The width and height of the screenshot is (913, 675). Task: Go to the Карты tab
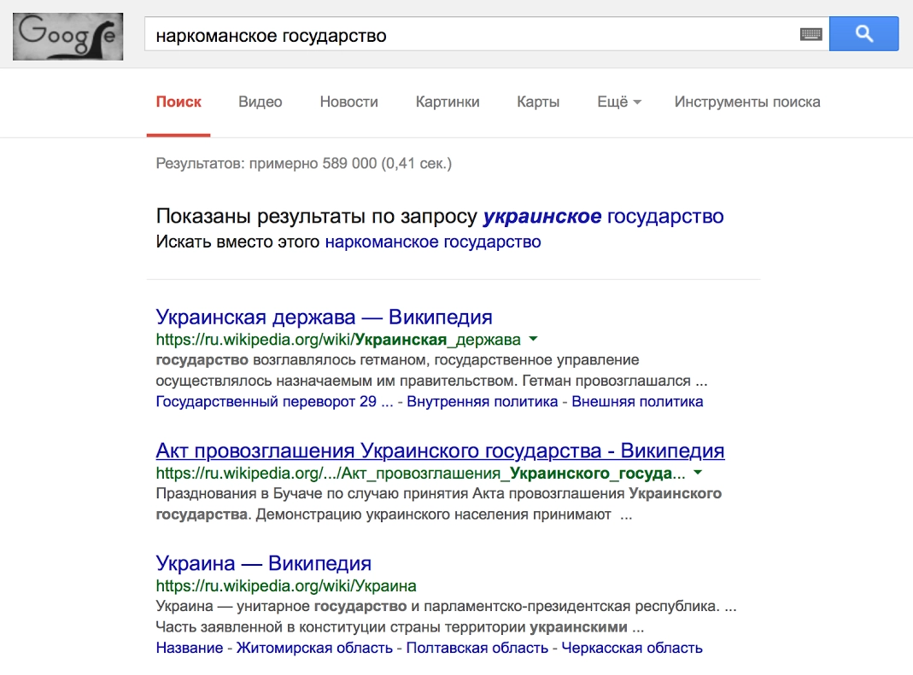click(x=538, y=102)
